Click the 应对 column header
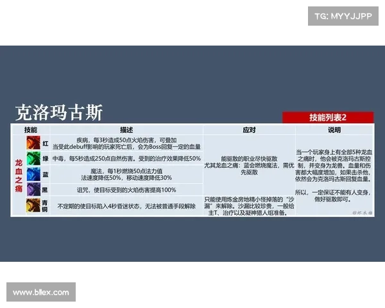Screen dimensions: 385x308 coord(249,129)
